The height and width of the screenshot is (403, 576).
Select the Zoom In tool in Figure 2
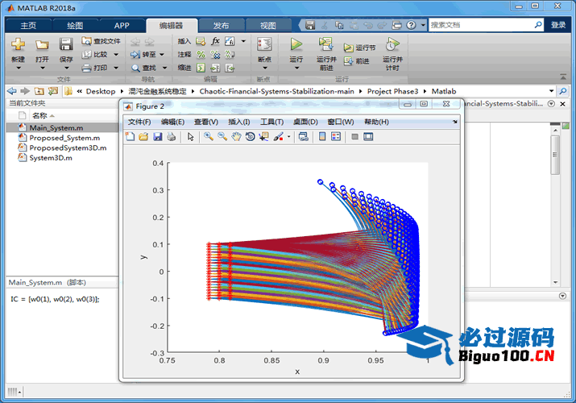click(x=209, y=137)
